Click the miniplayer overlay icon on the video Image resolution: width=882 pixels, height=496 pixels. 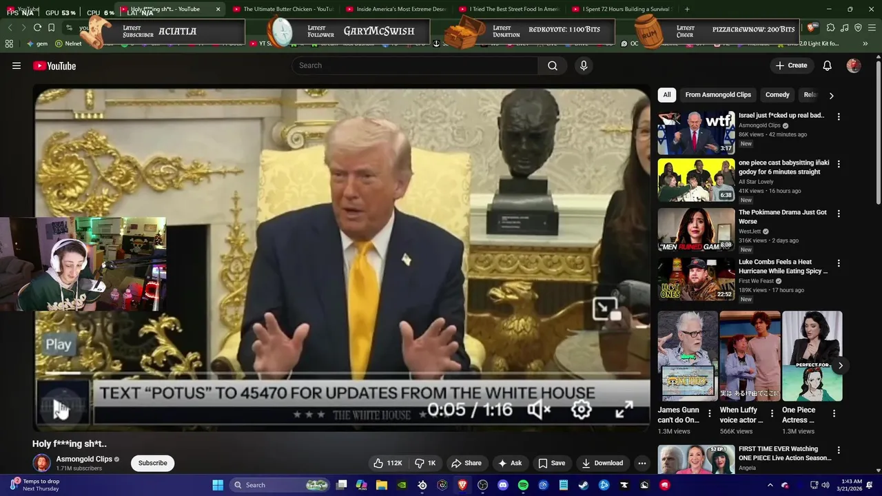(606, 309)
